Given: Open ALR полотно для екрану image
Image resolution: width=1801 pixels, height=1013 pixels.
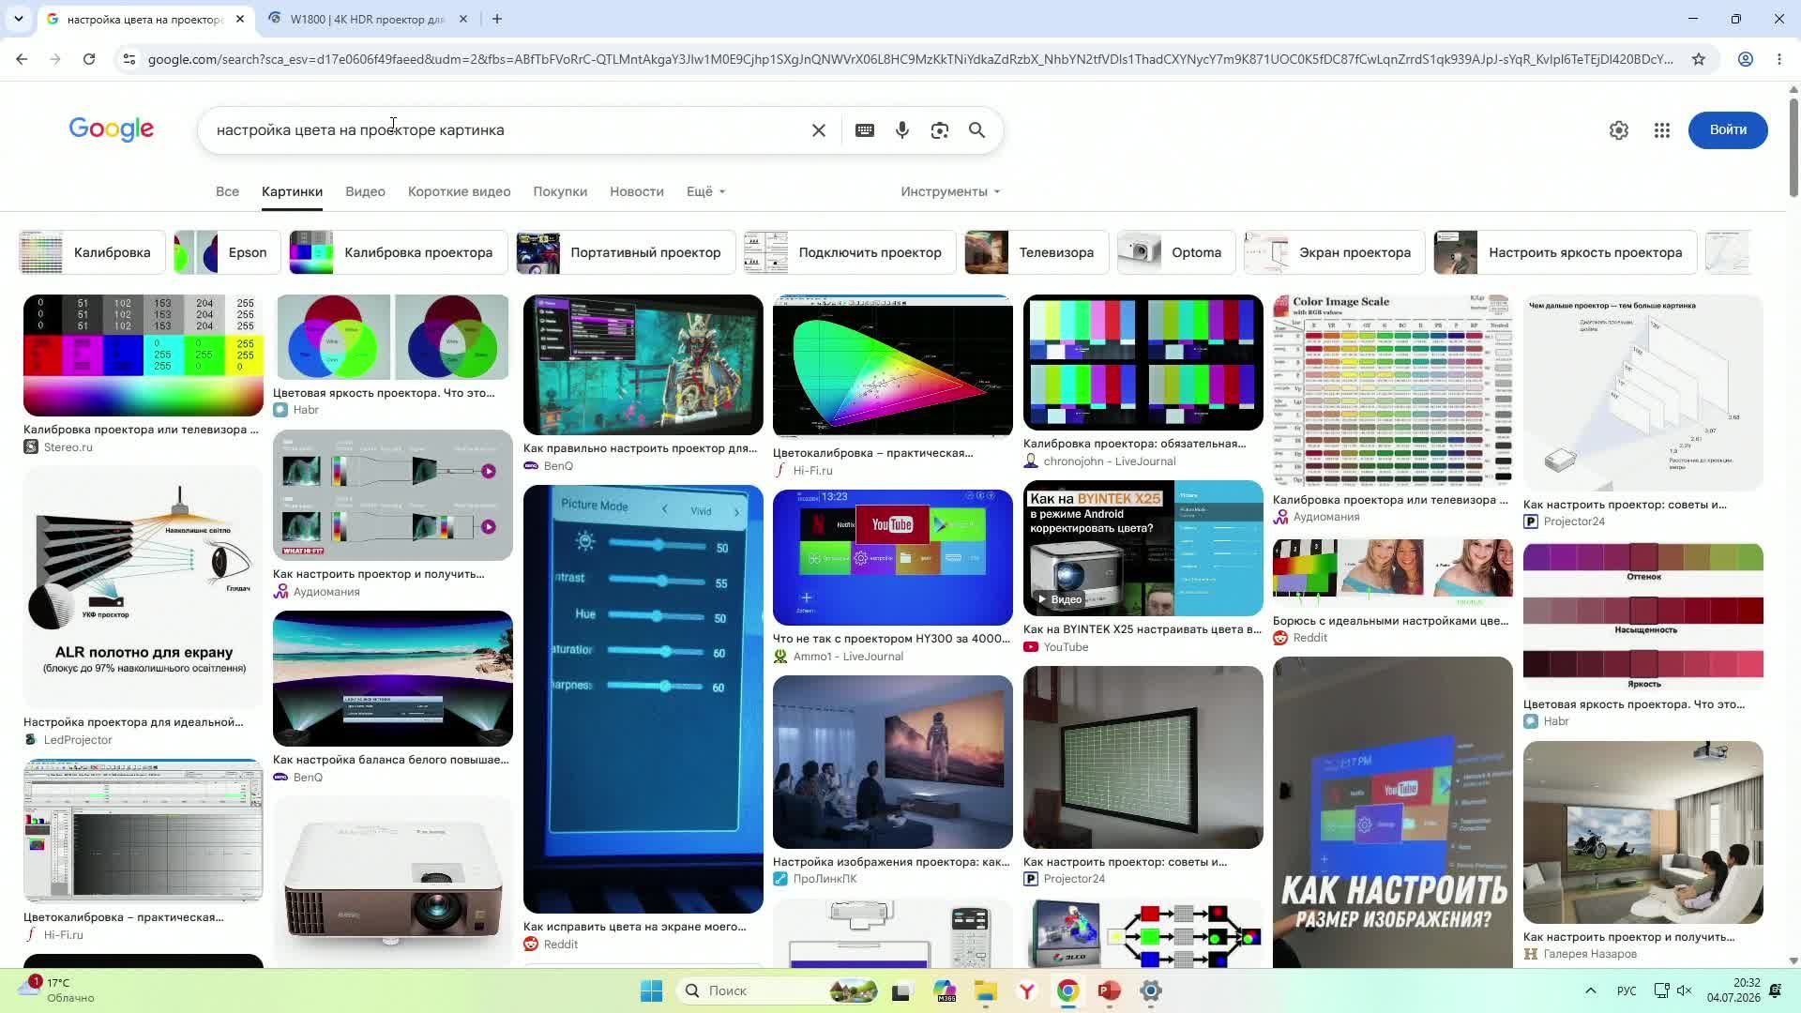Looking at the screenshot, I should [x=144, y=587].
